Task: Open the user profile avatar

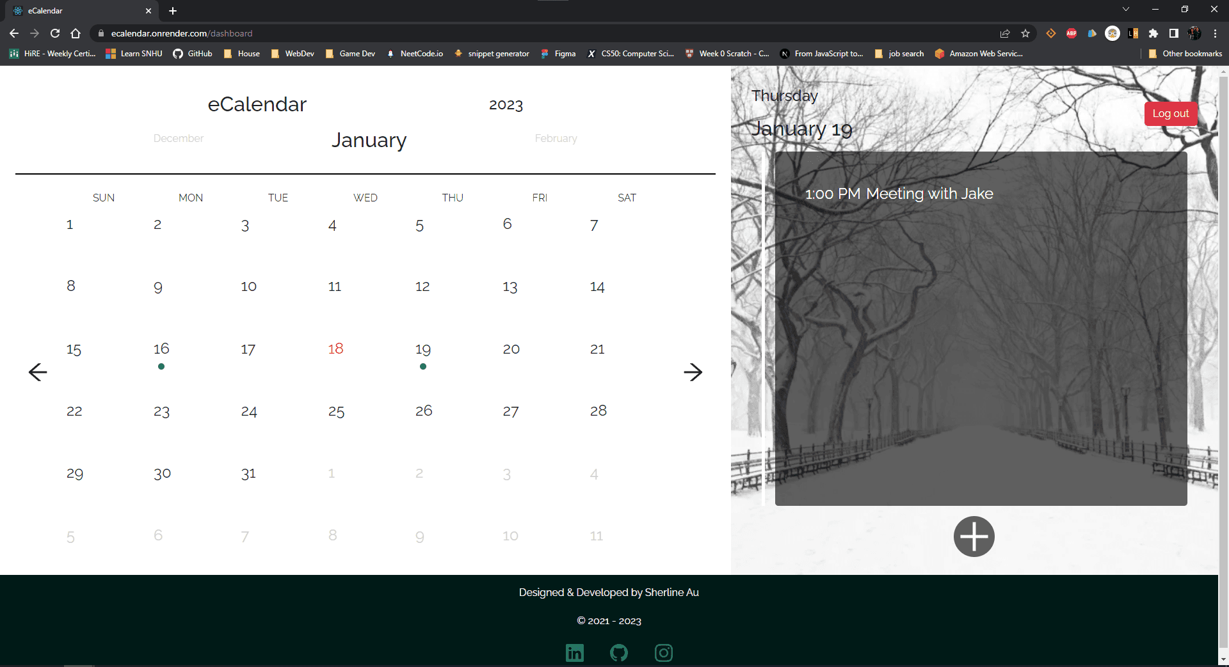Action: pos(1194,33)
